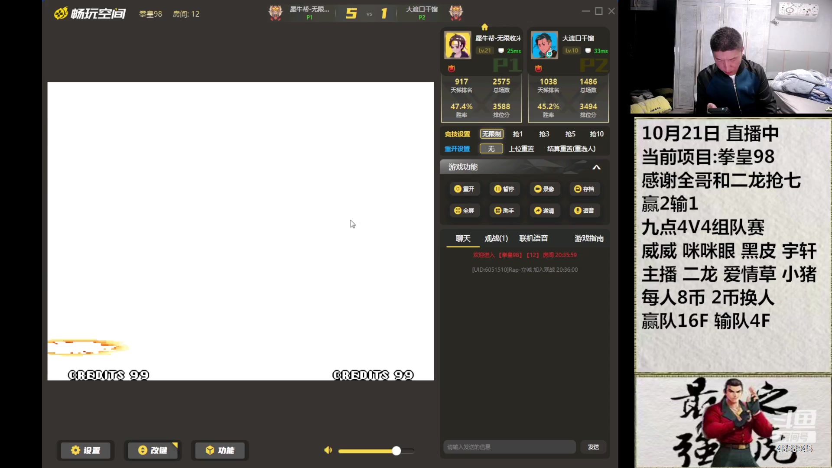Click the UID:6051510 spectator join message
The height and width of the screenshot is (468, 832).
click(525, 270)
